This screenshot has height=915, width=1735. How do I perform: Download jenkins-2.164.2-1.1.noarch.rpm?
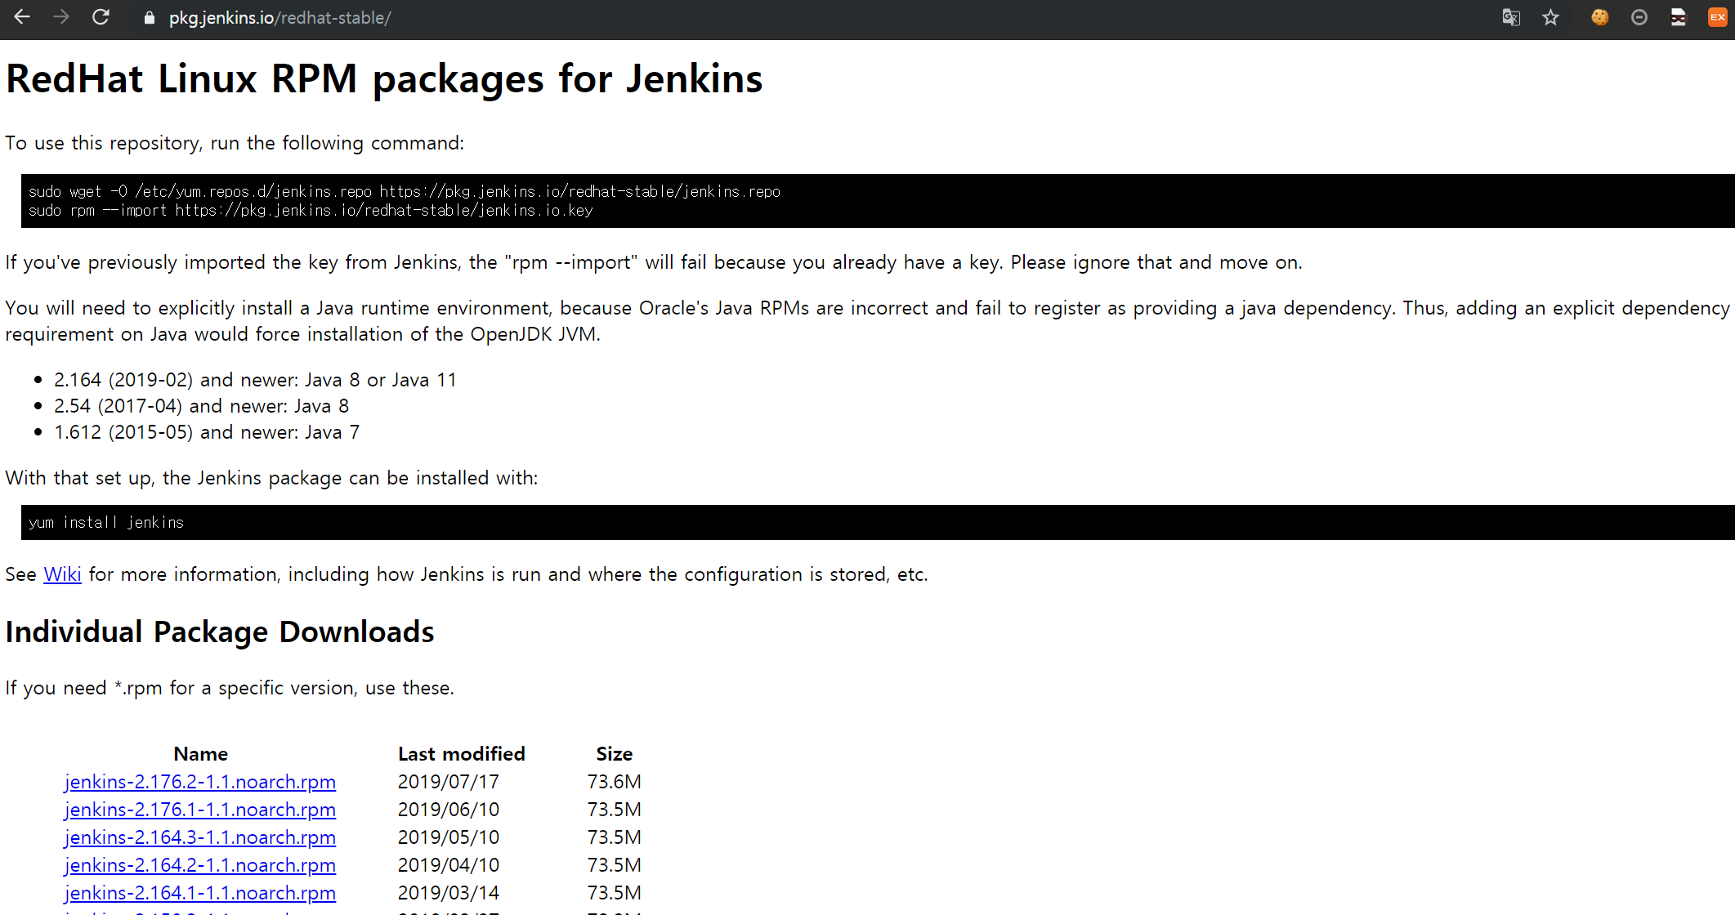click(200, 865)
